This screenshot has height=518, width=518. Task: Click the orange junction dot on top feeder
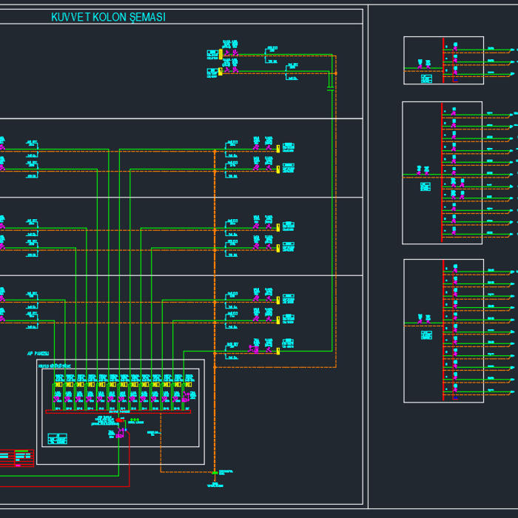coord(335,73)
